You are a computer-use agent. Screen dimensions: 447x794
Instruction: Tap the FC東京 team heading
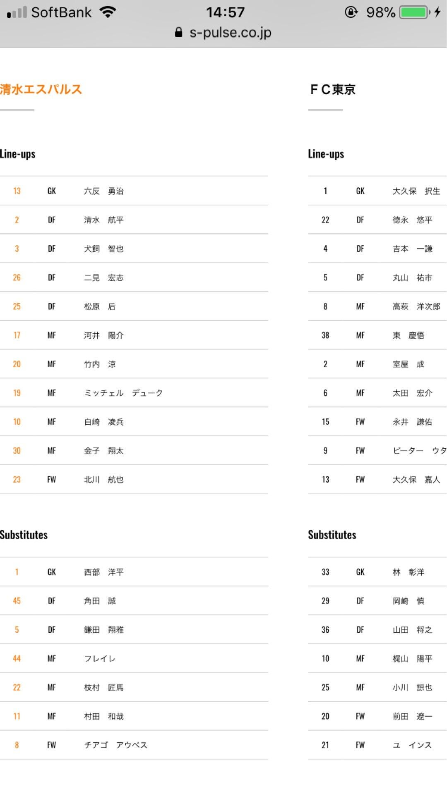tap(333, 89)
